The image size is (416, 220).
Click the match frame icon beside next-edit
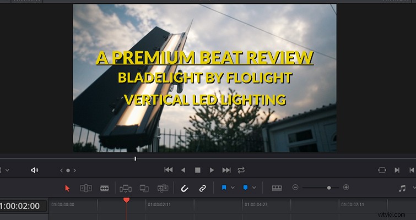[382, 170]
